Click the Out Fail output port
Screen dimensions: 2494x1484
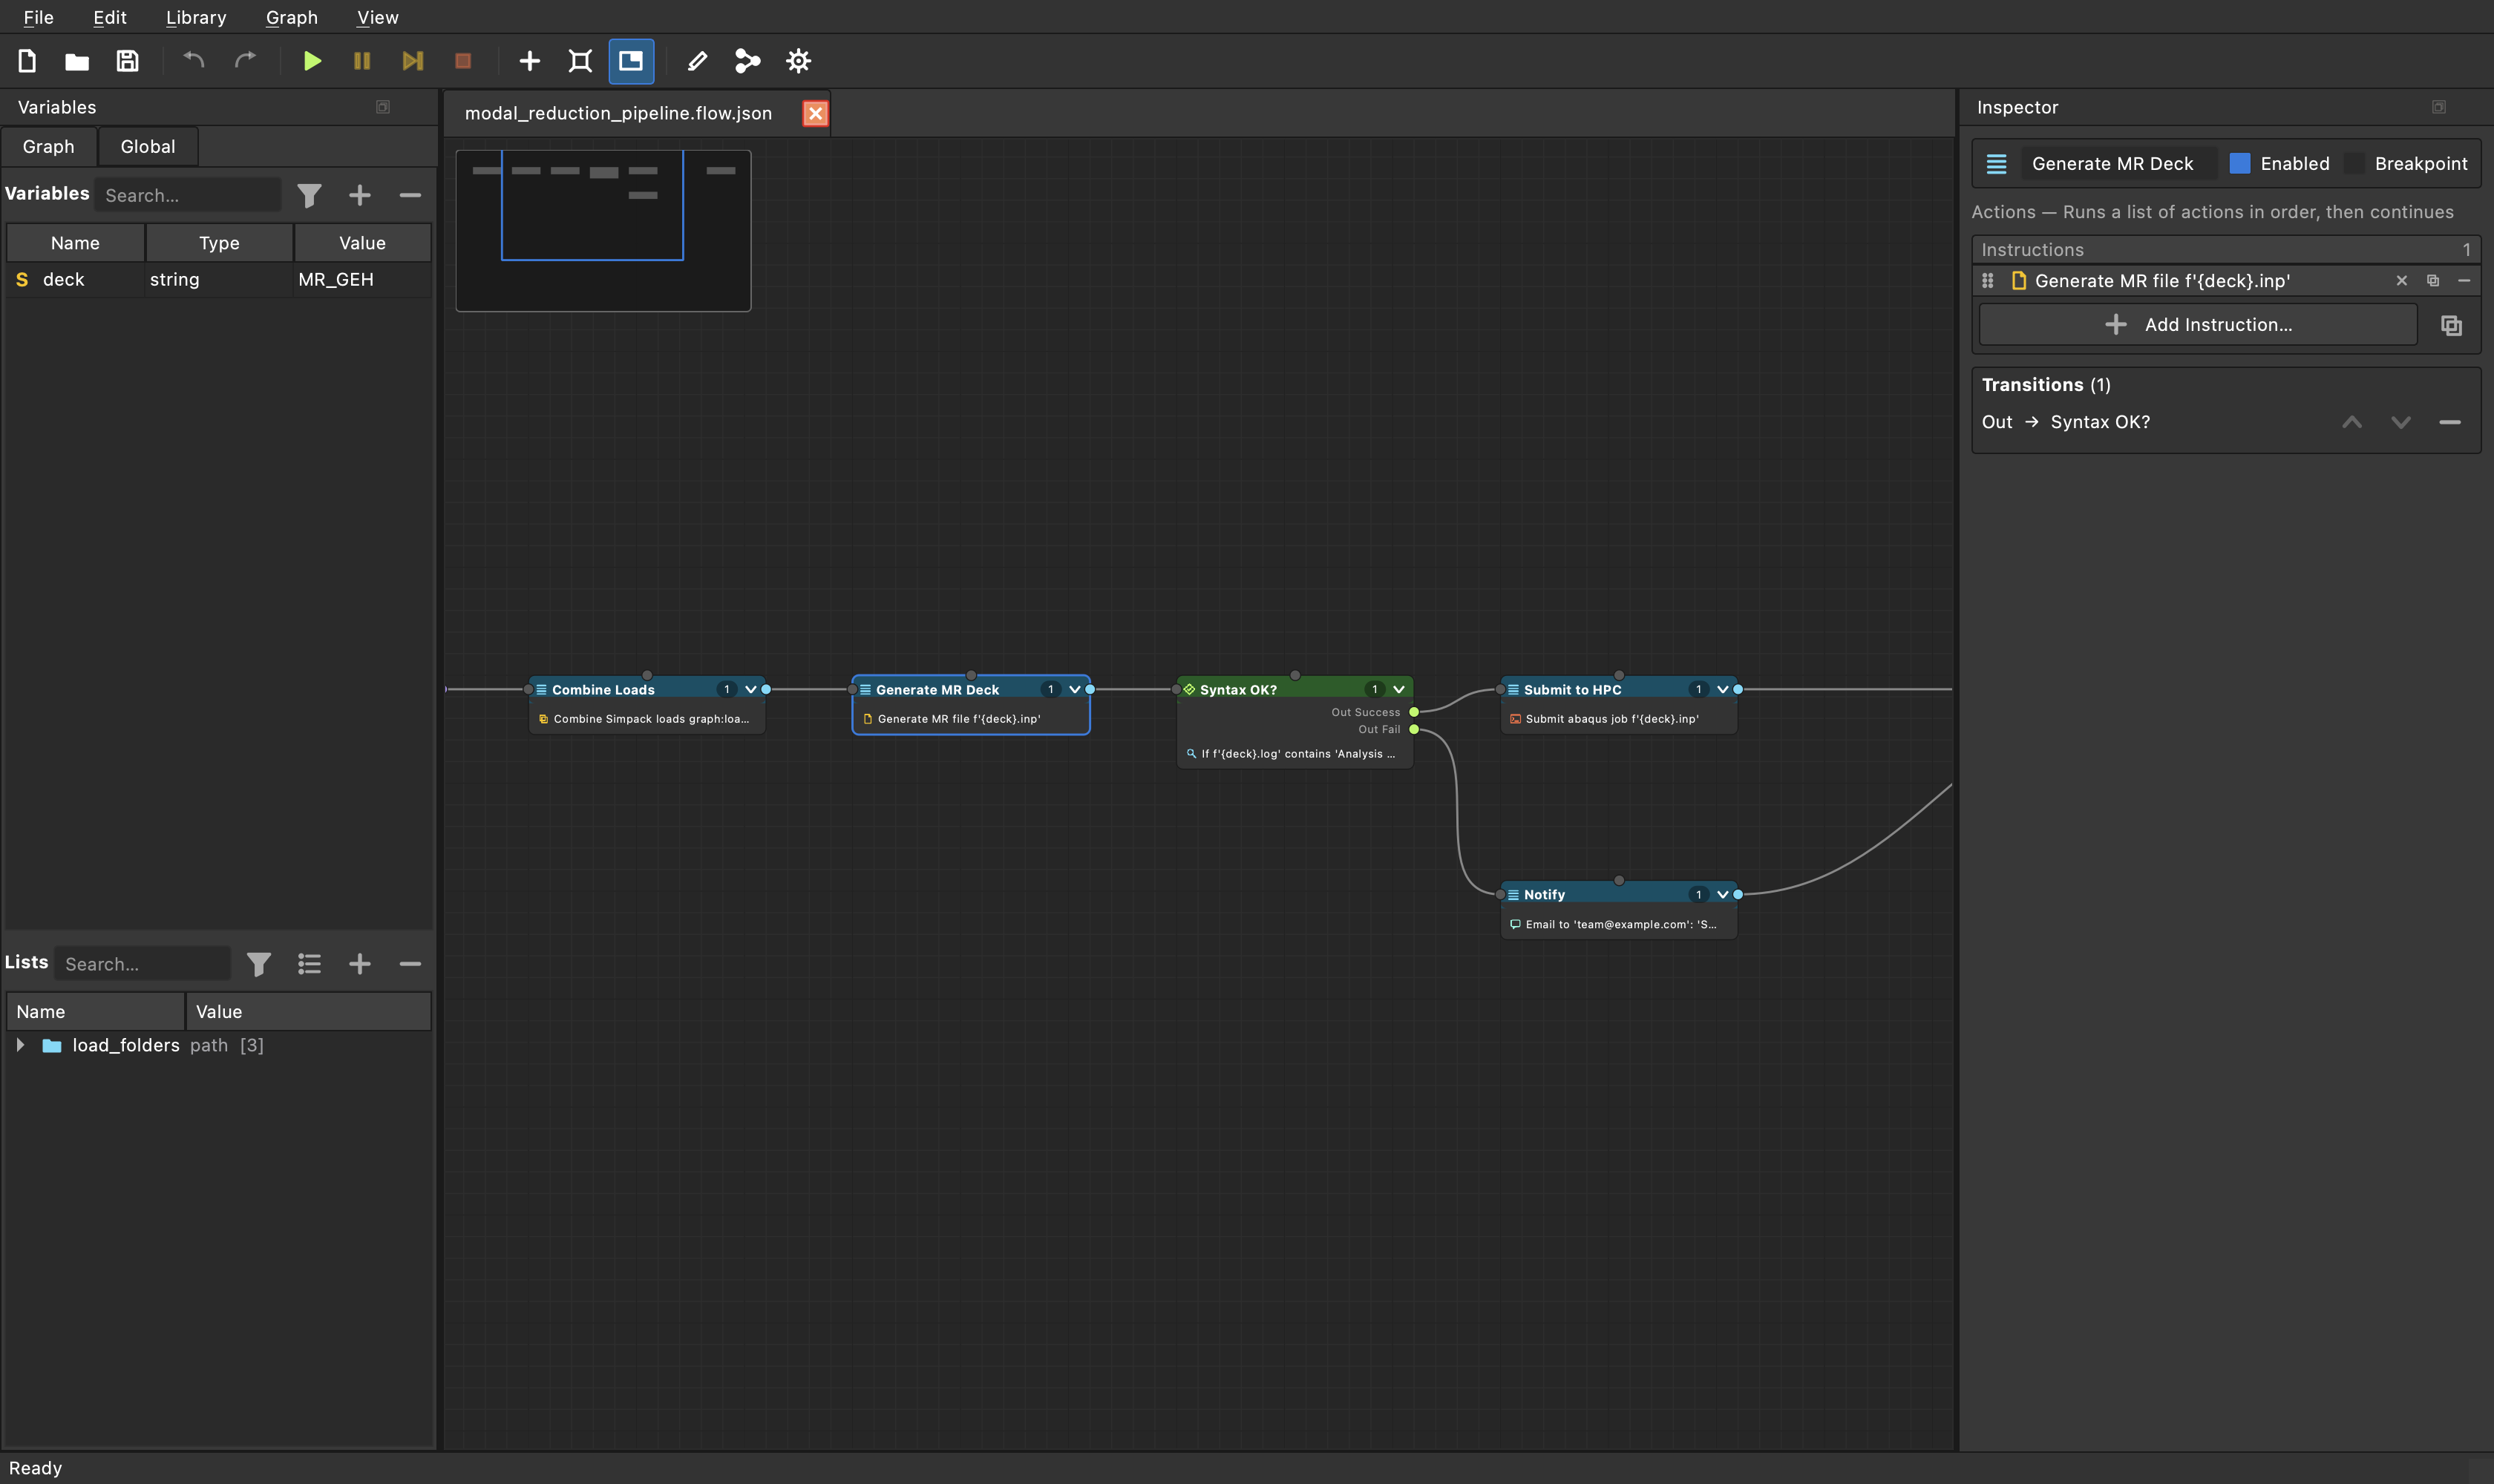(x=1413, y=730)
